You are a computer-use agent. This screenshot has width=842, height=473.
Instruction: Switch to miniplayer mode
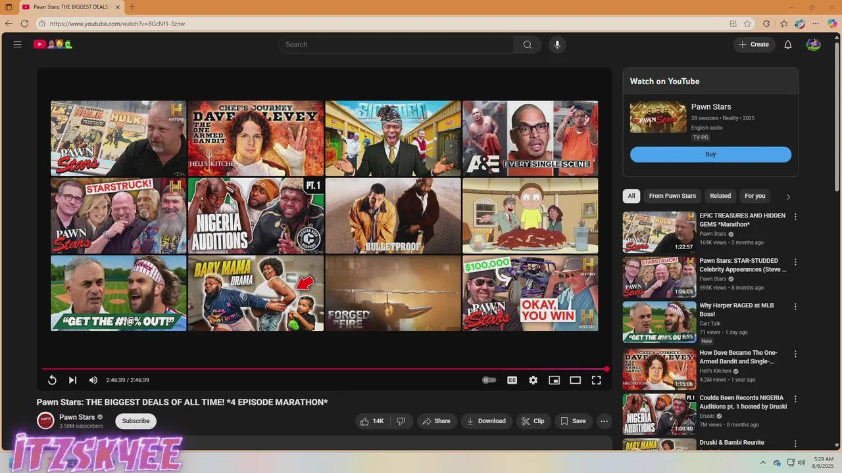[x=554, y=380]
